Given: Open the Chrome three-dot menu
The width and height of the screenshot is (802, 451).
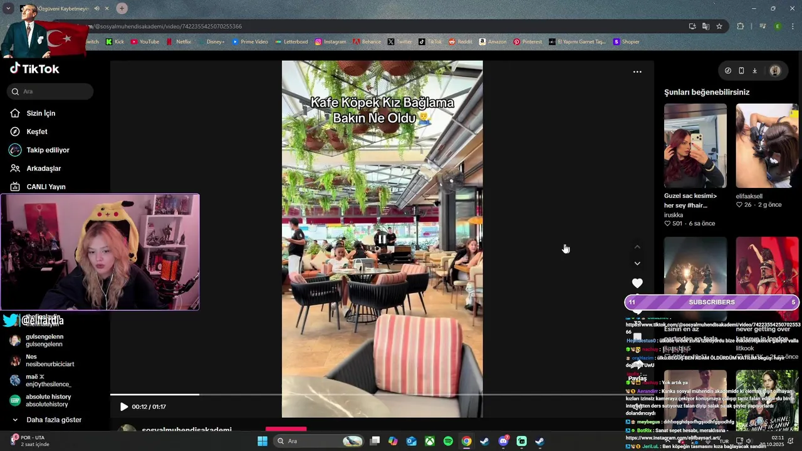Looking at the screenshot, I should 793,26.
